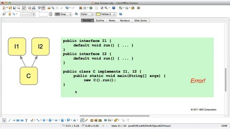The width and height of the screenshot is (230, 129).
Task: Click the 'new C().run();' code line
Action: pos(100,80)
